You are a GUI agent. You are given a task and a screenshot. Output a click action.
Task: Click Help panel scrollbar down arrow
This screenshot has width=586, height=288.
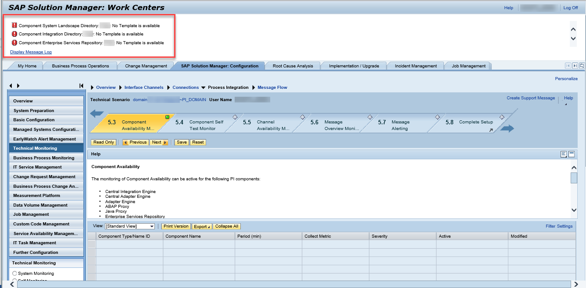coord(574,211)
